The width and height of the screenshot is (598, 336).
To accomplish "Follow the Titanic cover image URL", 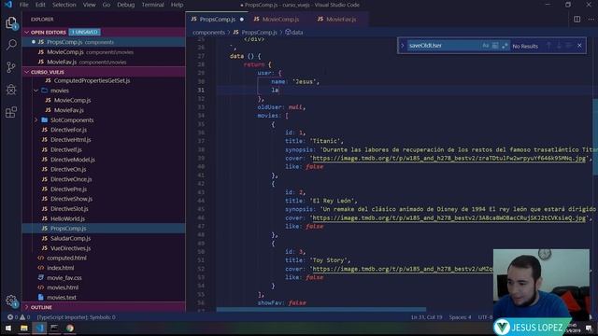I will pos(448,159).
